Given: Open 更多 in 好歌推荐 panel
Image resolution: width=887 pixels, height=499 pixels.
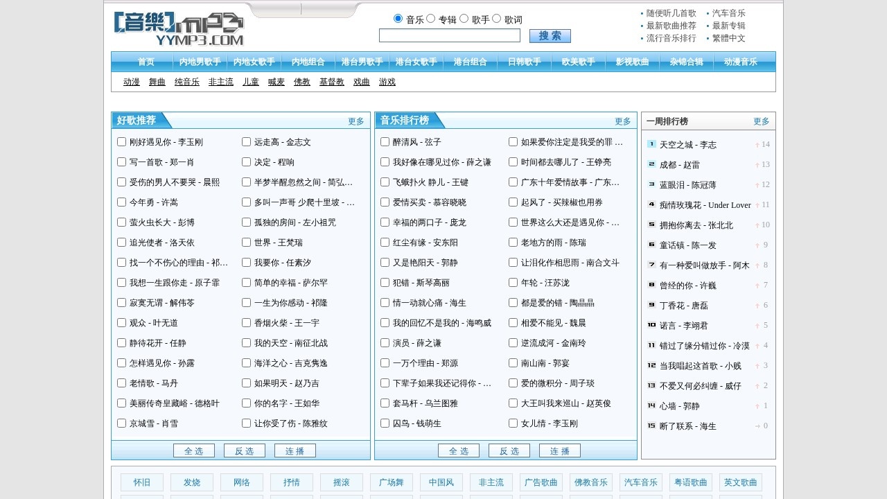Looking at the screenshot, I should (x=355, y=121).
